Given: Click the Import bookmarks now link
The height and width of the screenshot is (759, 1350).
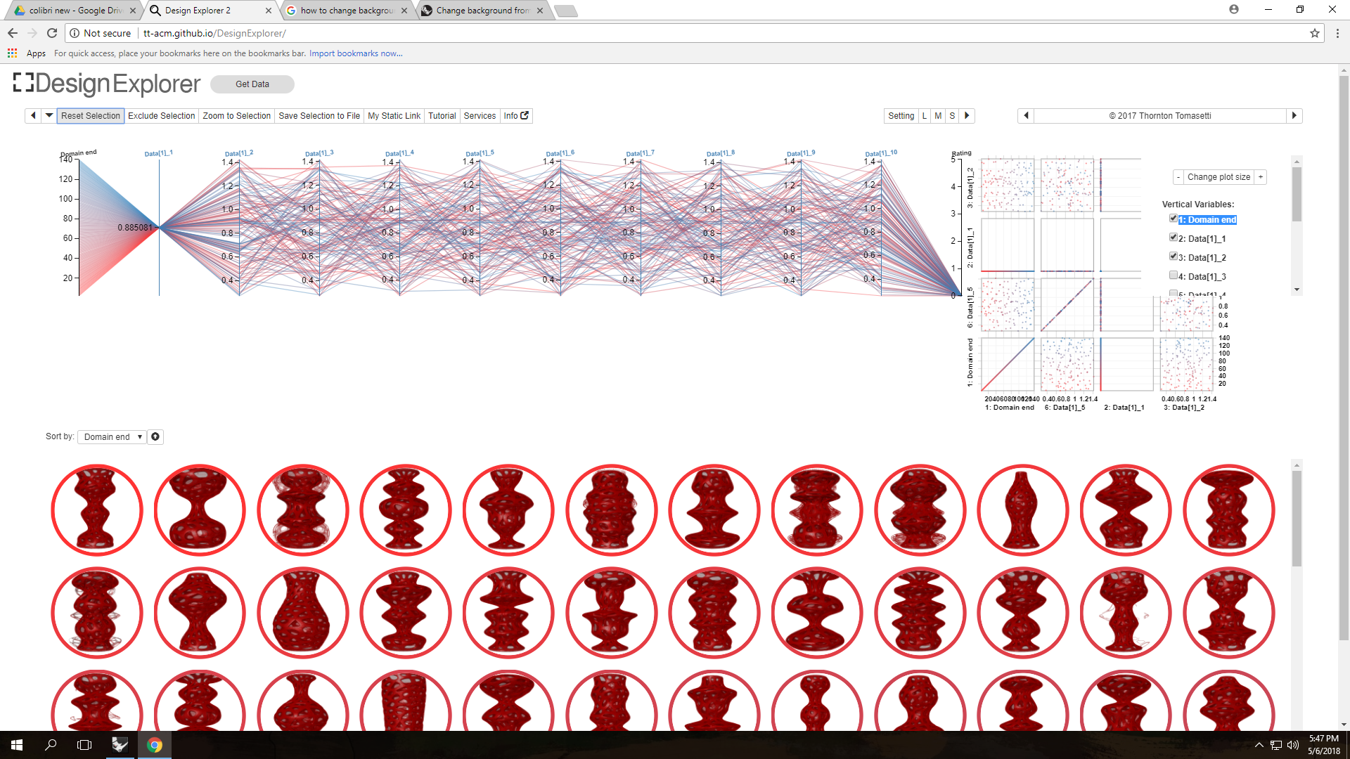Looking at the screenshot, I should pos(355,53).
